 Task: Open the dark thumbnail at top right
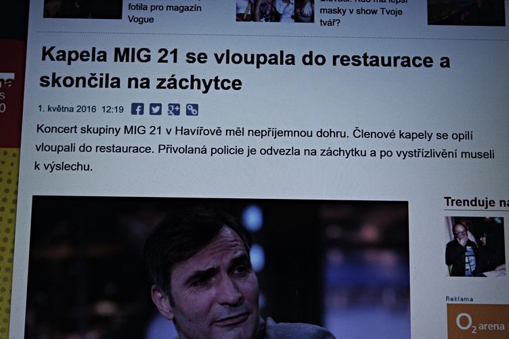(466, 12)
